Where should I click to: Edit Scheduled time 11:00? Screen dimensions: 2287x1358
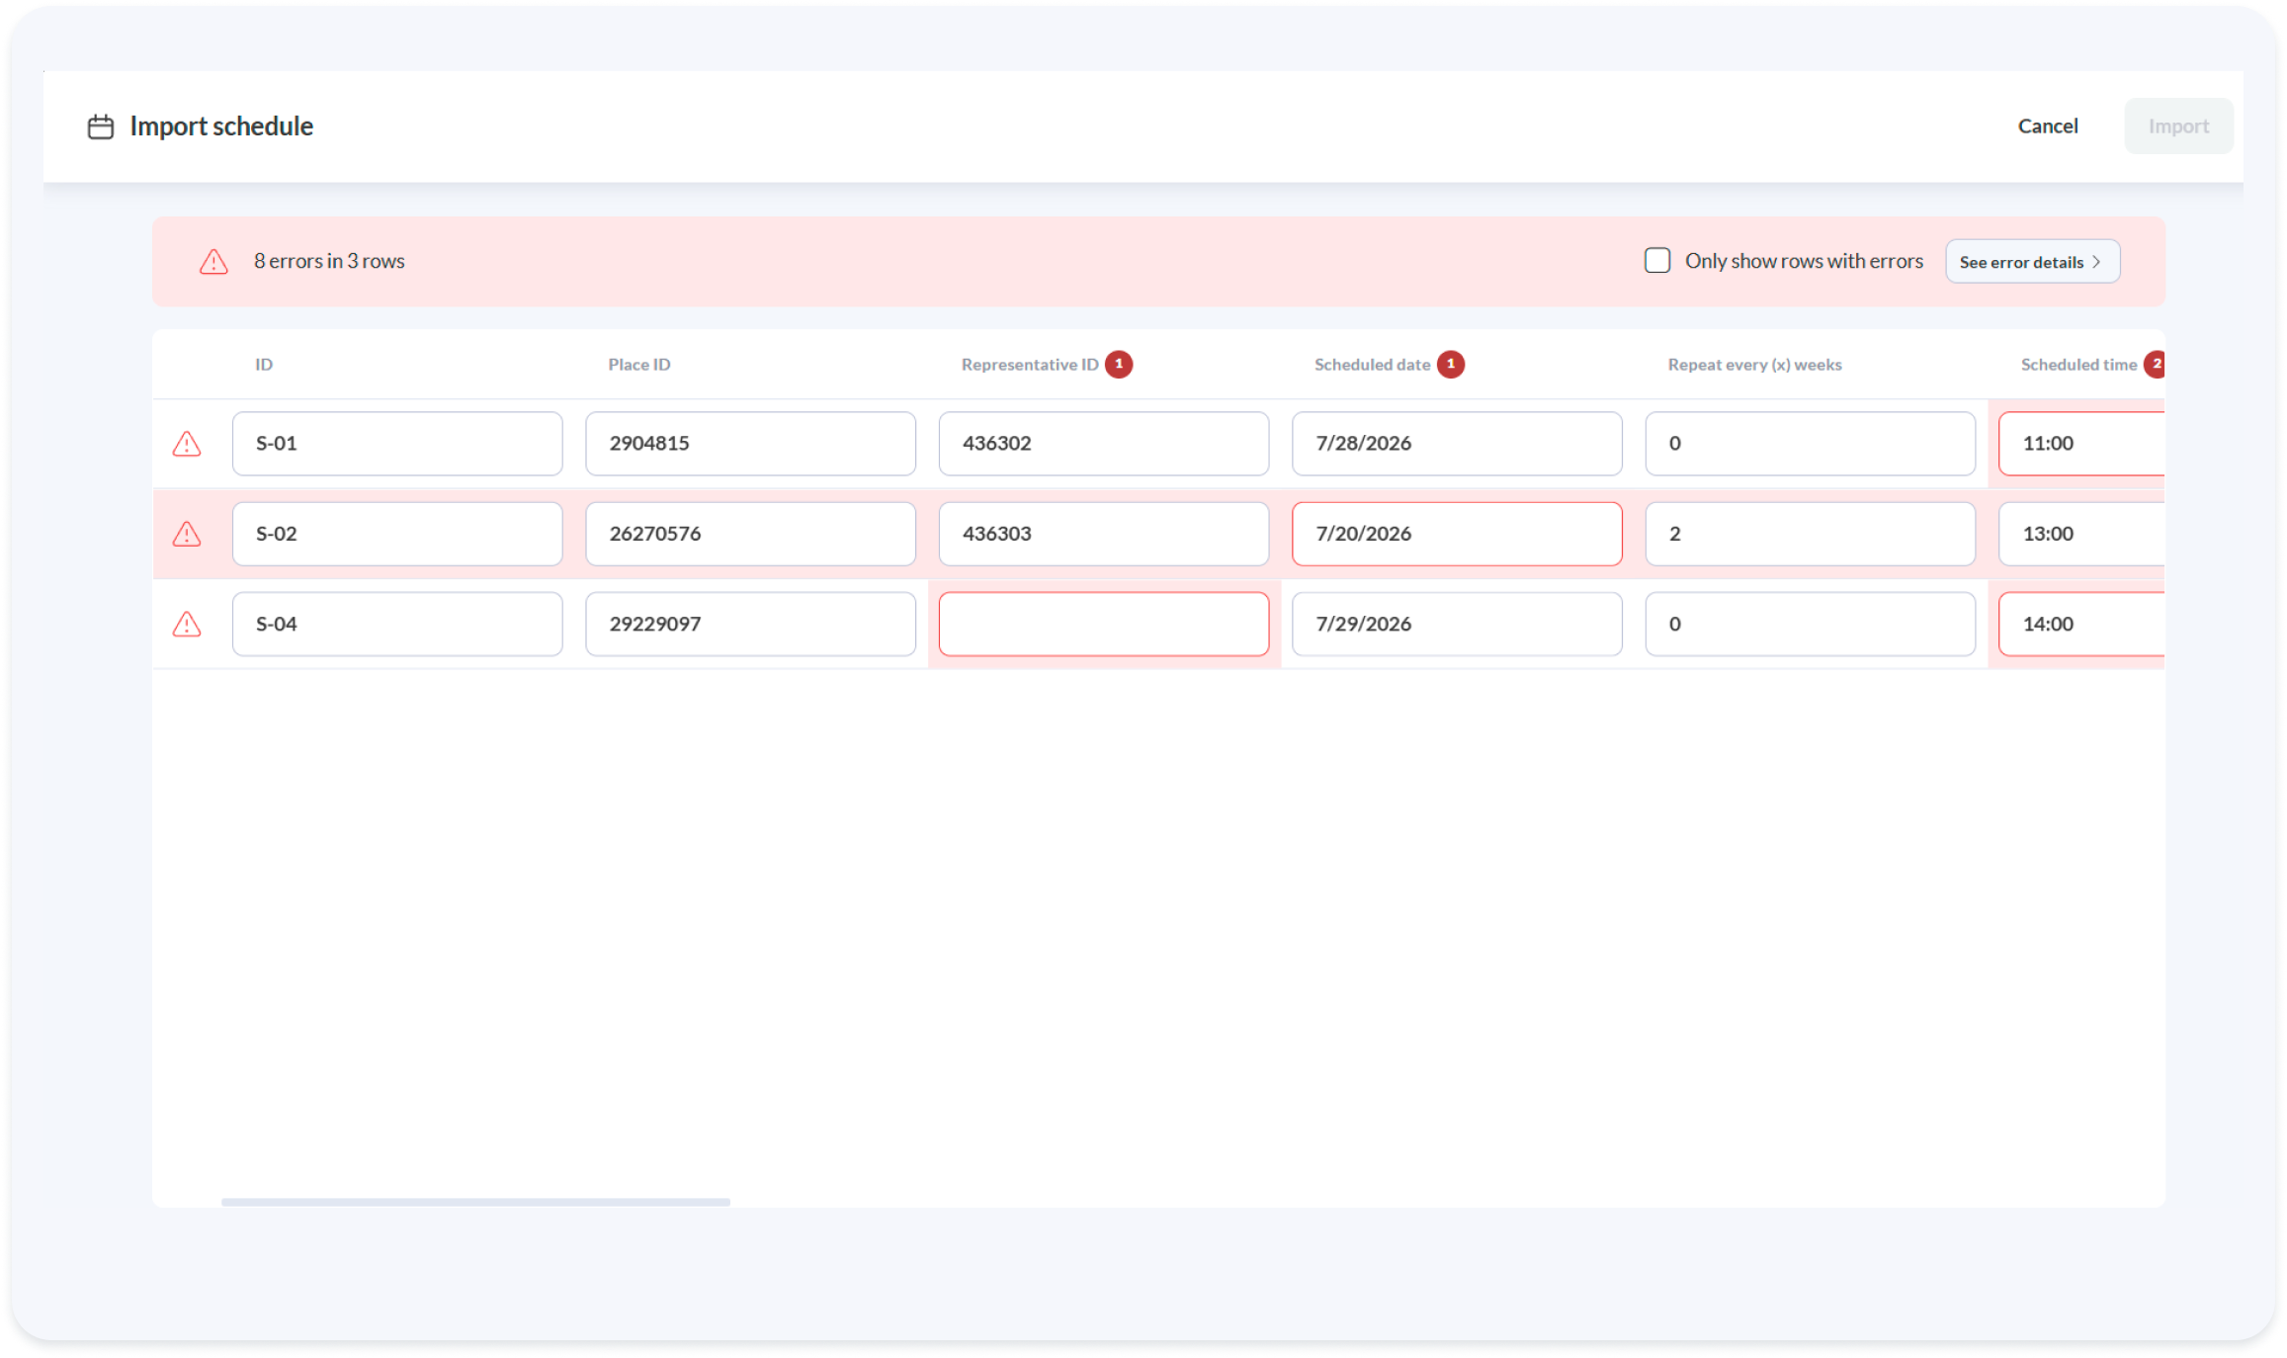click(x=2081, y=444)
